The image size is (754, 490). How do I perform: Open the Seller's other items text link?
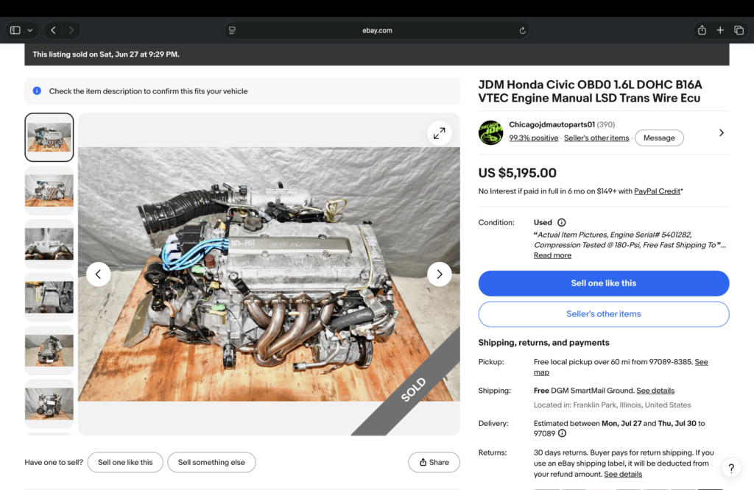coord(596,138)
